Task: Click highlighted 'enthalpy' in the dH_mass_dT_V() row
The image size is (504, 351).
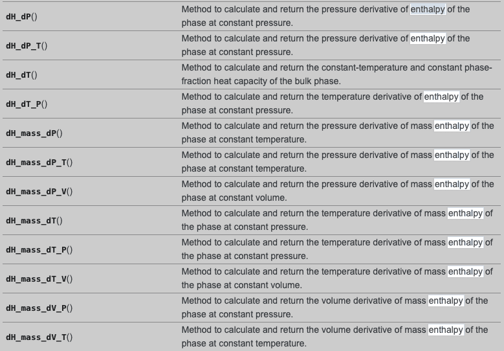Action: (x=465, y=272)
